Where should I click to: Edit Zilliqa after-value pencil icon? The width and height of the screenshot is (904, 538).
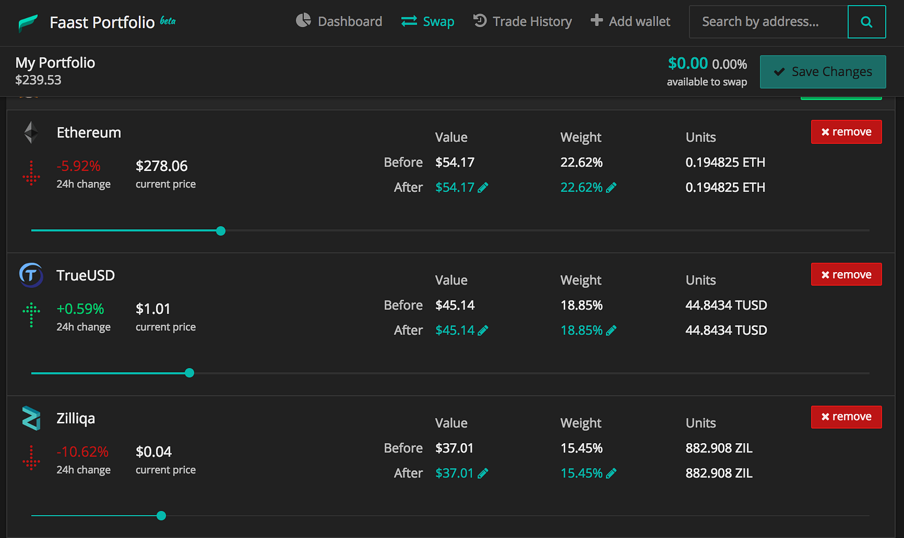coord(483,473)
